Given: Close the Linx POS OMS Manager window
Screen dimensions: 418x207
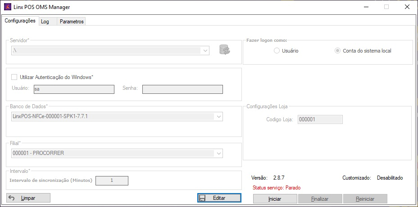Looking at the screenshot, I should tap(407, 7).
